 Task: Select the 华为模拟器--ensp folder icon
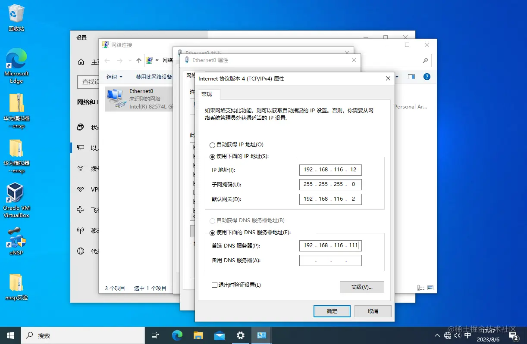(16, 156)
